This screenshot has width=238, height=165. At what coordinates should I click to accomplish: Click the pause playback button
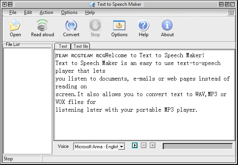[x=143, y=146]
